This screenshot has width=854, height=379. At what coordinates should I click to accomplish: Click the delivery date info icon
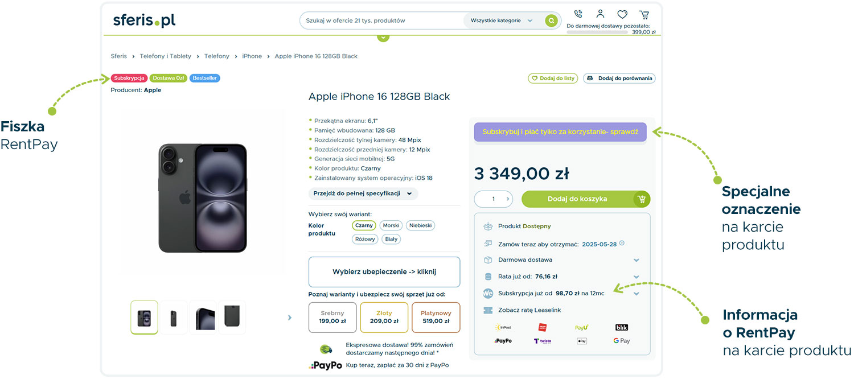pos(622,243)
